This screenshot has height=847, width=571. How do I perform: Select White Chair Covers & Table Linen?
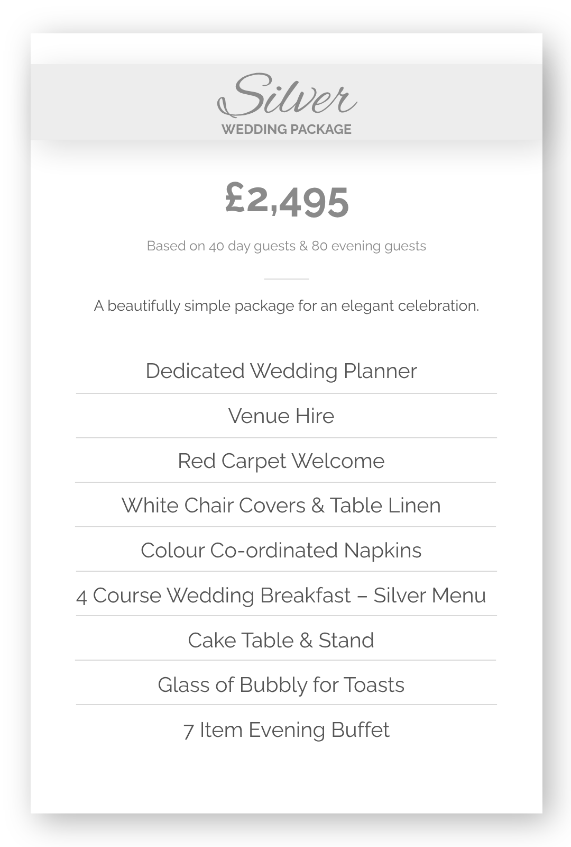click(x=281, y=506)
